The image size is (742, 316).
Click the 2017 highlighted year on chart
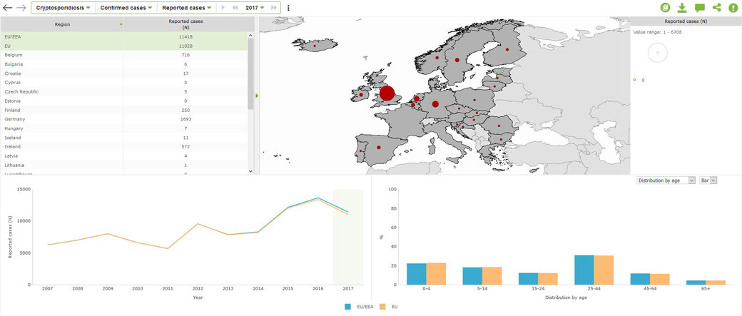click(x=348, y=237)
